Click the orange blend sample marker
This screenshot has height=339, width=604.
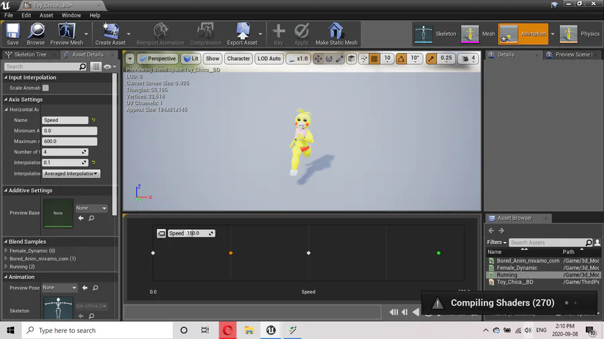point(231,253)
